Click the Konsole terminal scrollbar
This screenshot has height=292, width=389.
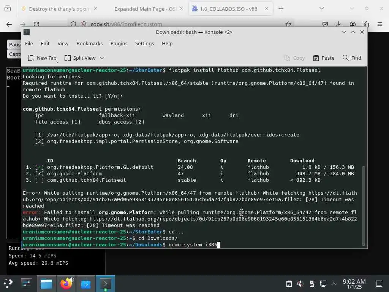(x=364, y=206)
